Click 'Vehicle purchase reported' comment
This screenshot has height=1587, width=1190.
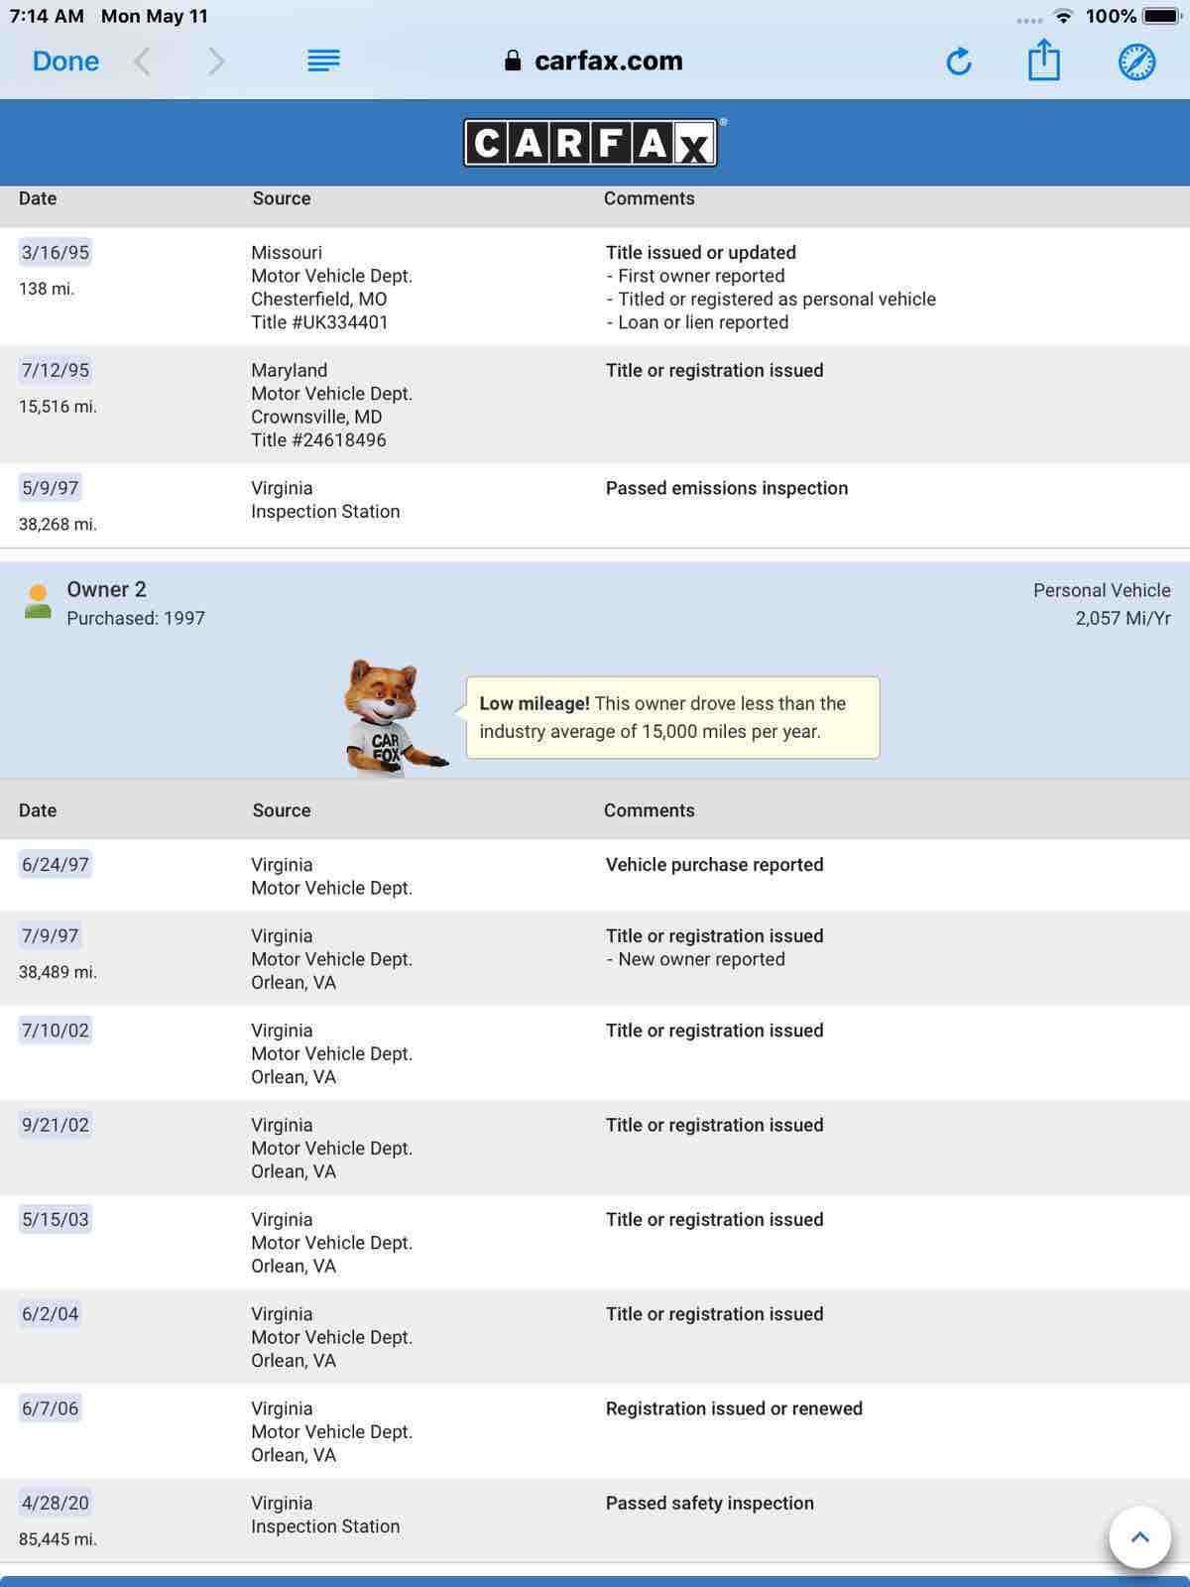pos(714,864)
